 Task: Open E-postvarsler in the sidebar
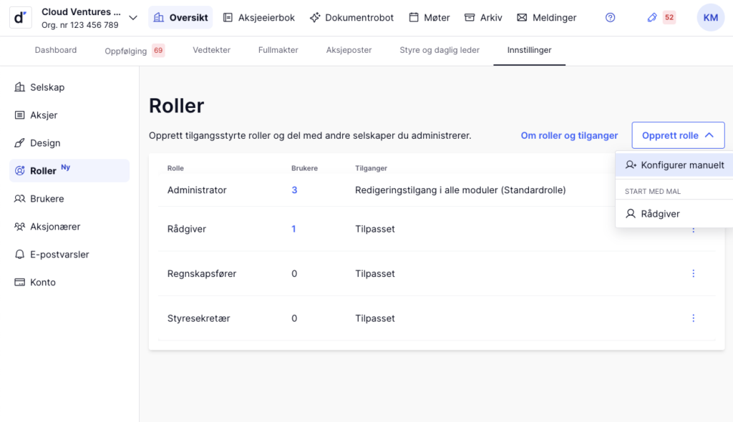pos(59,255)
